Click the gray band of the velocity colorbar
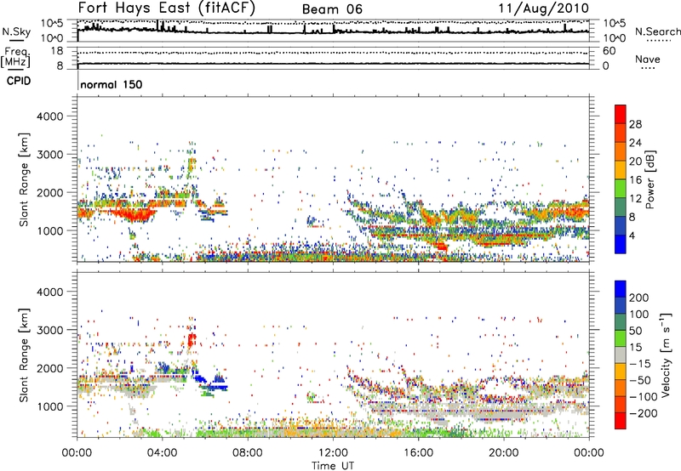Viewport: 681px width, 471px height. coord(621,355)
